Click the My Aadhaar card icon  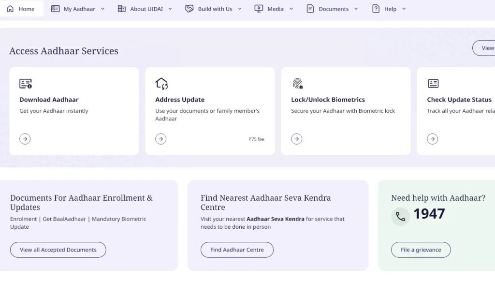(x=55, y=9)
